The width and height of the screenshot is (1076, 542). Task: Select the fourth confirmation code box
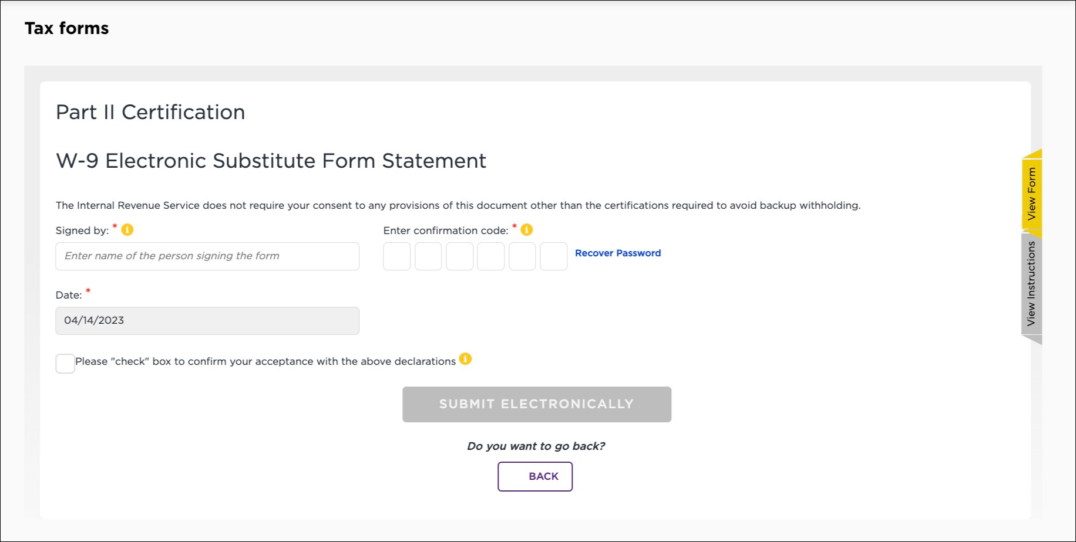(x=491, y=256)
